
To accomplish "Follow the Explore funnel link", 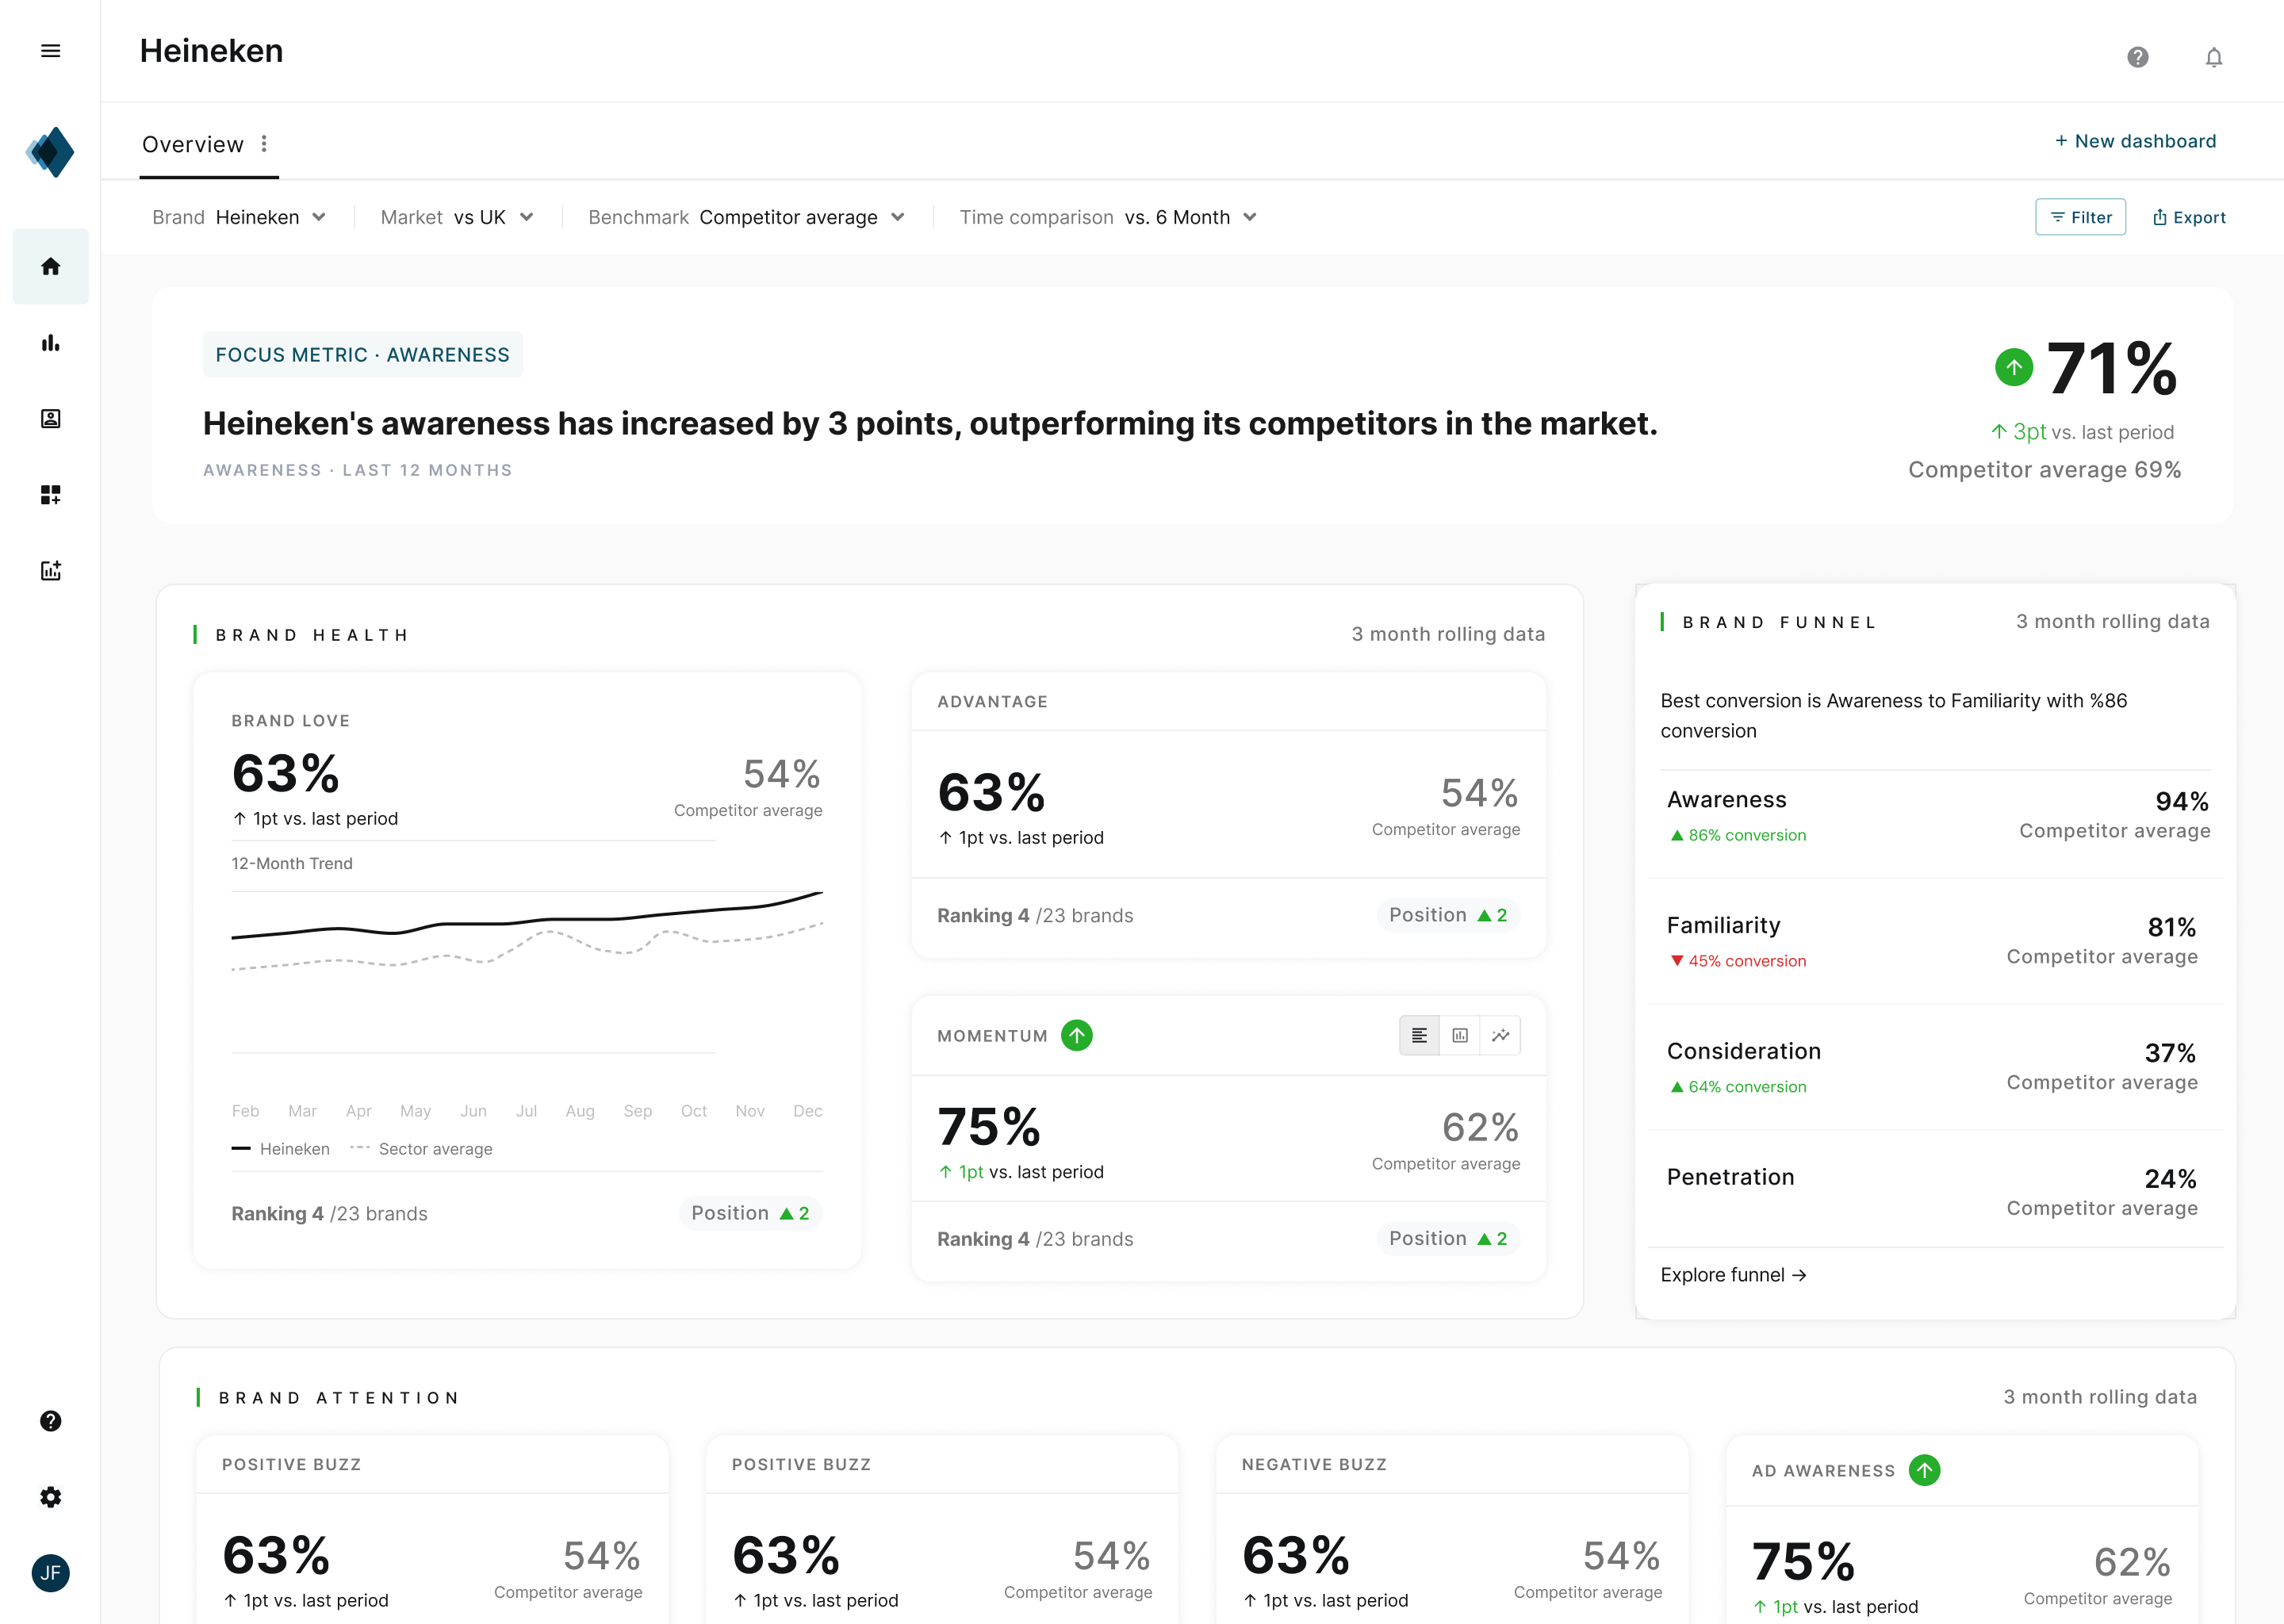I will pyautogui.click(x=1734, y=1275).
